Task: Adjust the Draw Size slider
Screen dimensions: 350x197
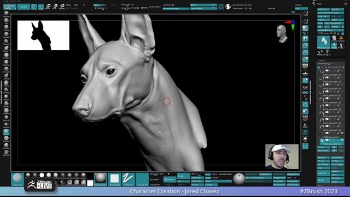Action: [x=131, y=8]
